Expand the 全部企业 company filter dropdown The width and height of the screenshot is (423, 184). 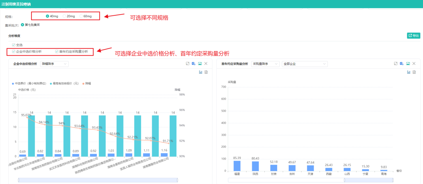(x=304, y=64)
